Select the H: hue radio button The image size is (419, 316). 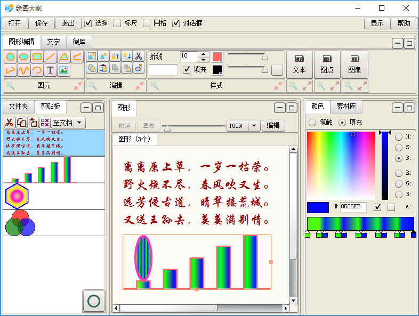tap(399, 137)
